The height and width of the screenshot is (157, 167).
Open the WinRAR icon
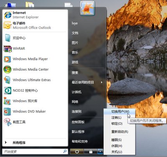pos(8,49)
